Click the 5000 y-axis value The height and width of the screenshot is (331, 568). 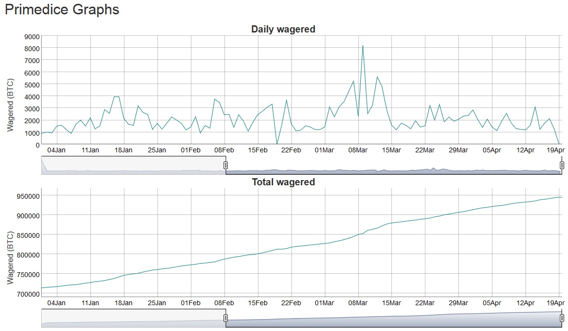[x=32, y=85]
